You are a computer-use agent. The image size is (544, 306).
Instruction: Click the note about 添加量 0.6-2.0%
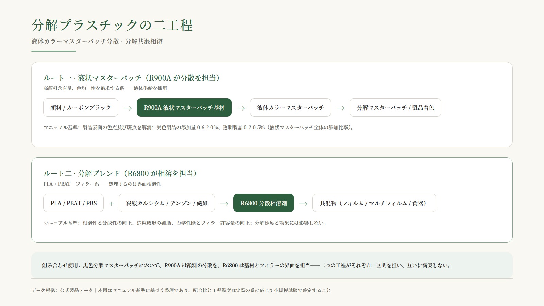199,128
